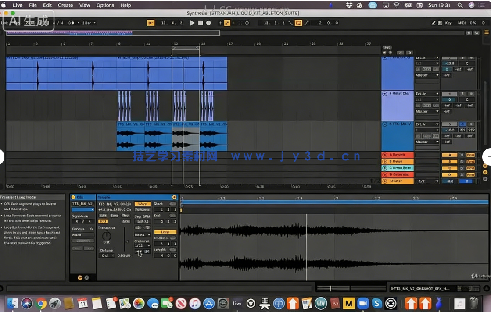Toggle Loop in the clip sample panel
This screenshot has height=312, width=491.
165,232
